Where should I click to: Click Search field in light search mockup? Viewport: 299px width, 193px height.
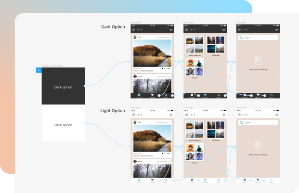click(x=258, y=123)
